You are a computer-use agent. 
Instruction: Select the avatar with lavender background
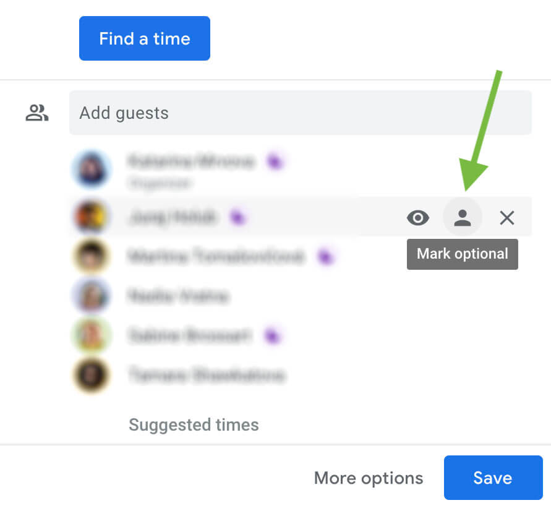92,296
